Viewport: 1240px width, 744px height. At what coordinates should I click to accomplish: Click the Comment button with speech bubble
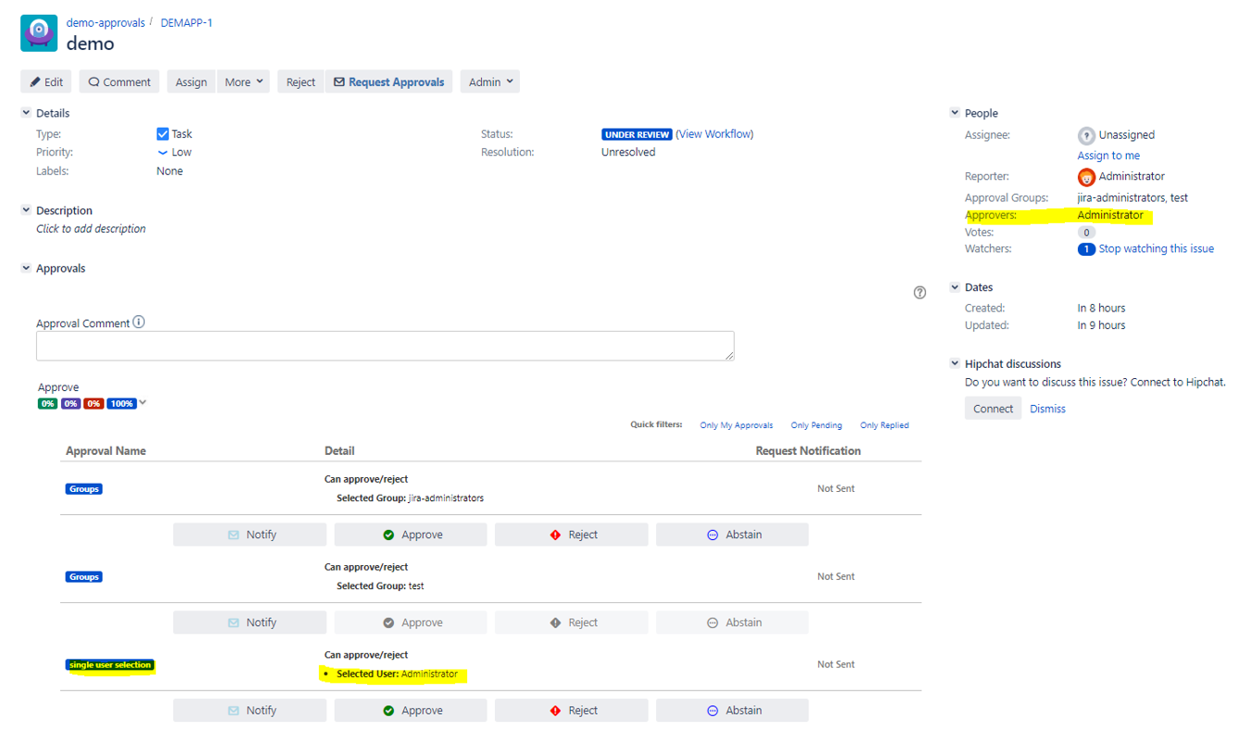[x=119, y=82]
